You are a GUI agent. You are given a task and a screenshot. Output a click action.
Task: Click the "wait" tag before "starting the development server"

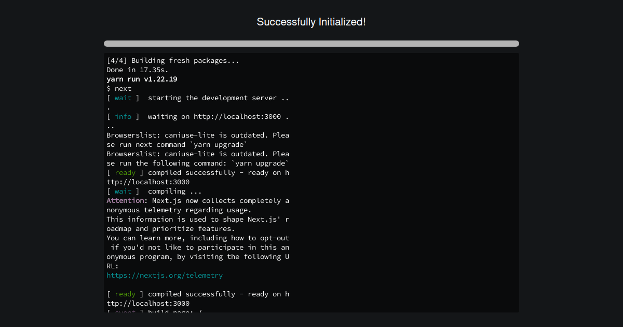tap(123, 98)
